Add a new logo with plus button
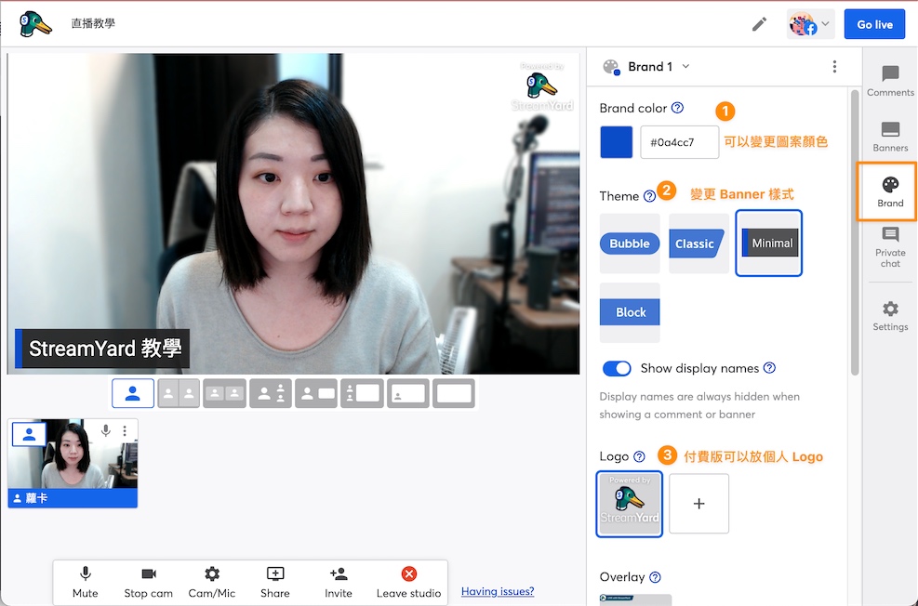Viewport: 918px width, 606px height. coord(699,504)
